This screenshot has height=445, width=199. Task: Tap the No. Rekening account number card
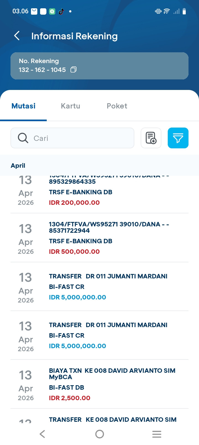coord(99,66)
